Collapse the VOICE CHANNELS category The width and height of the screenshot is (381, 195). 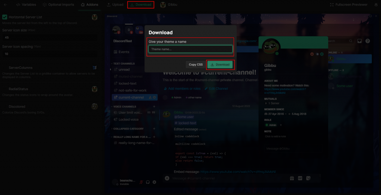coord(124,106)
